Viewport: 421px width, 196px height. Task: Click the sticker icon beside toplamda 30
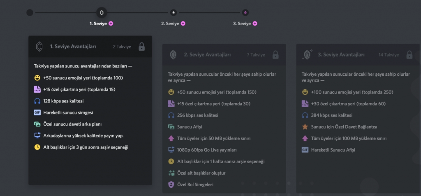171,103
